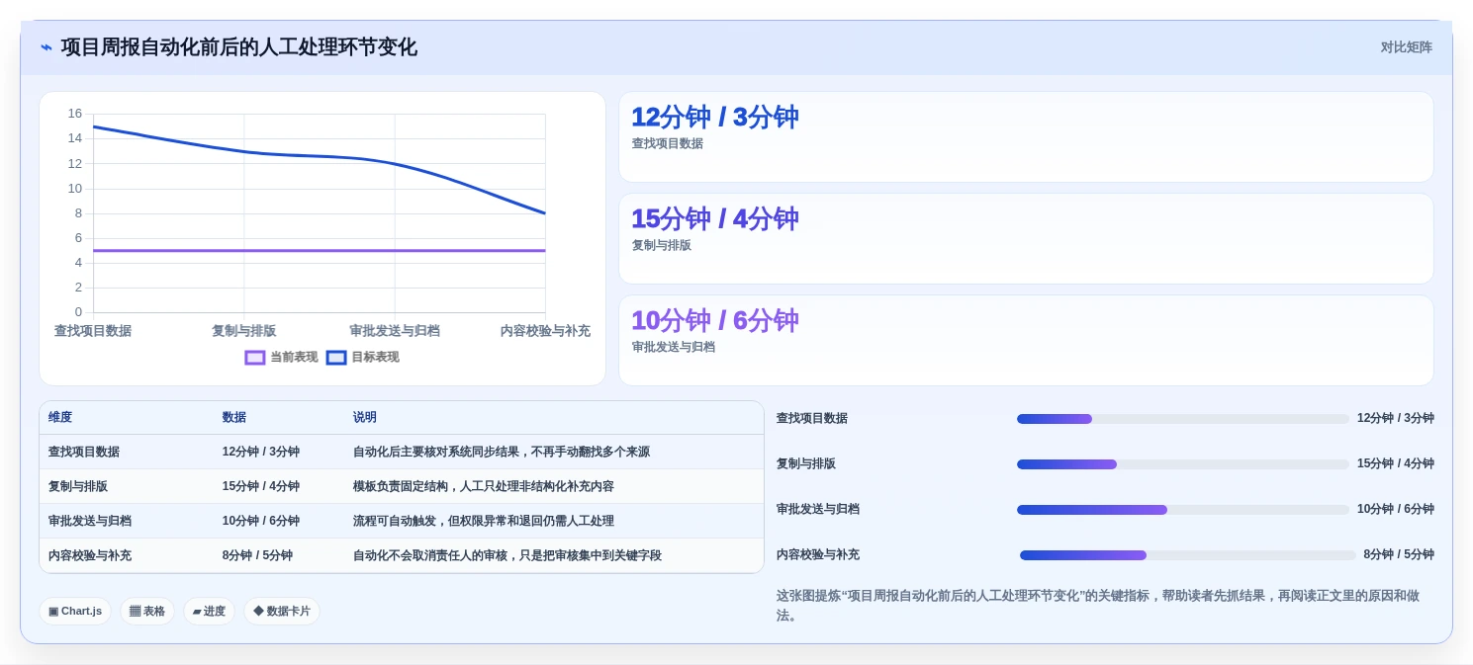Select the 进度 tag chip

[x=209, y=612]
